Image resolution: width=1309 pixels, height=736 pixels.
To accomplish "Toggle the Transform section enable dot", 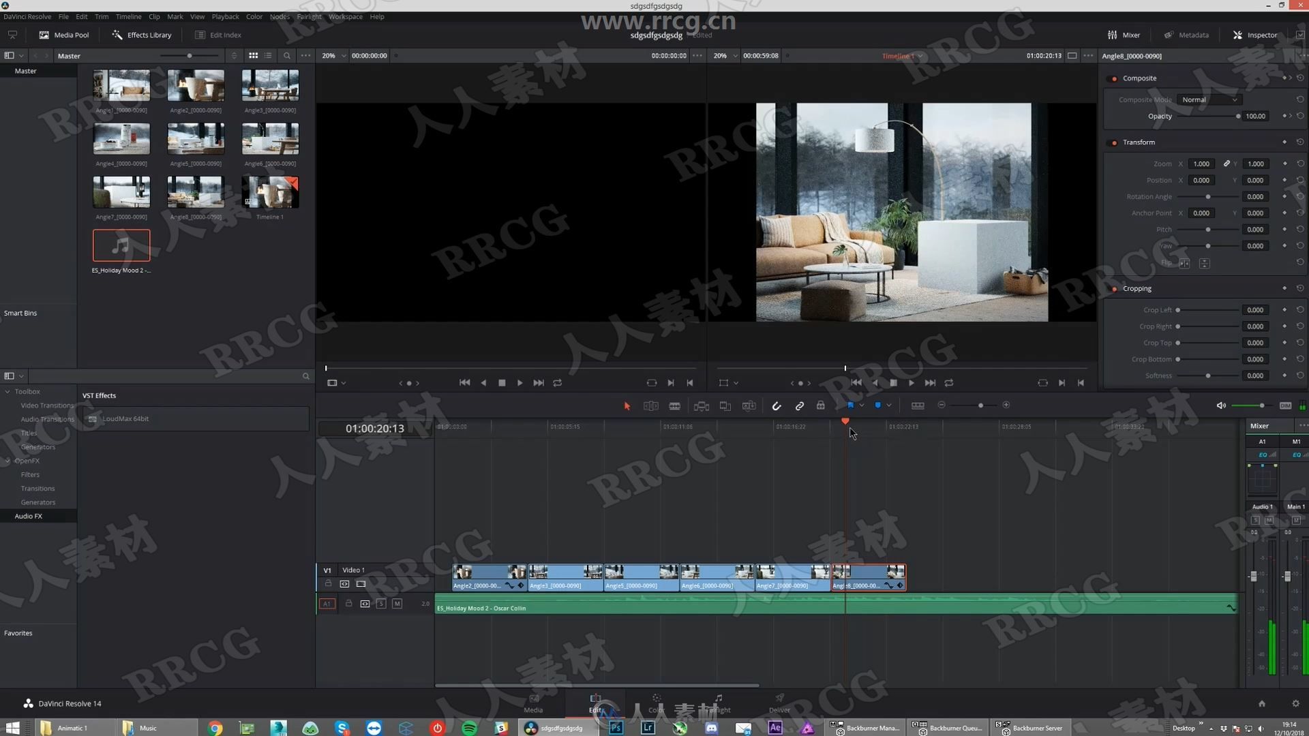I will [1115, 142].
